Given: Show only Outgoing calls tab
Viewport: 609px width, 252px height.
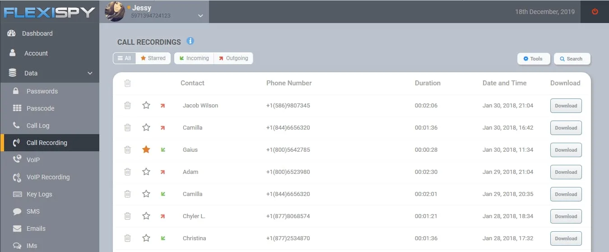Looking at the screenshot, I should (x=233, y=58).
